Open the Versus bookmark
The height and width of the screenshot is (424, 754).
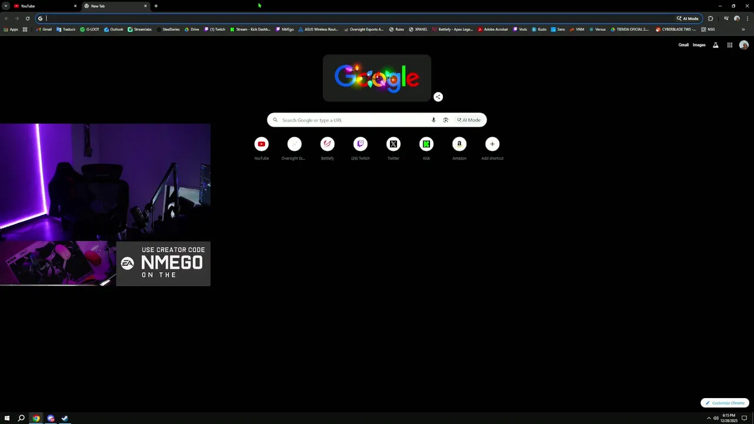click(597, 29)
